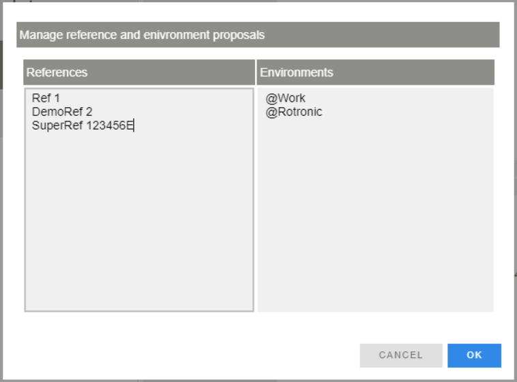Focus the empty area of References text box
This screenshot has height=382, width=517.
139,225
